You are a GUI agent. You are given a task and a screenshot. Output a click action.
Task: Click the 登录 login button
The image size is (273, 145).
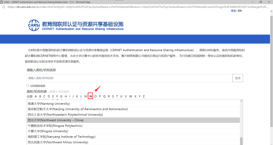(238, 78)
